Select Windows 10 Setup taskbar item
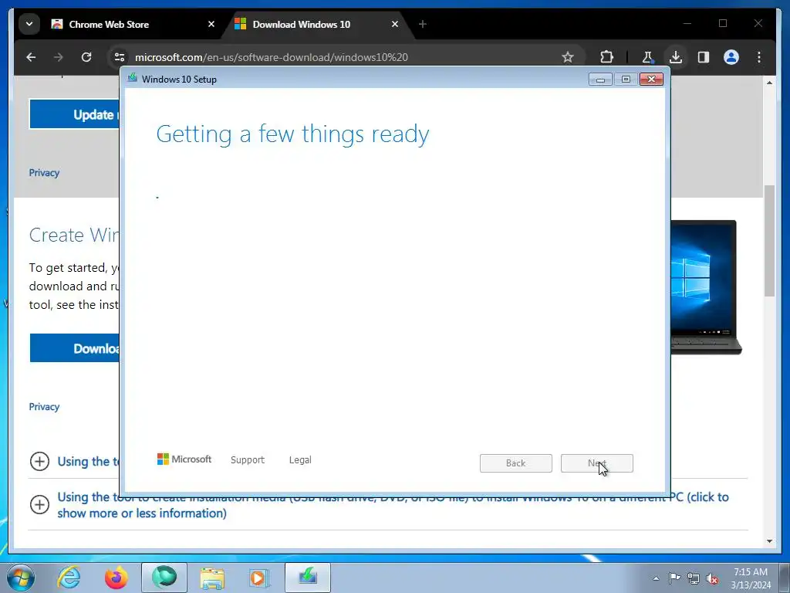790x593 pixels. coord(308,578)
